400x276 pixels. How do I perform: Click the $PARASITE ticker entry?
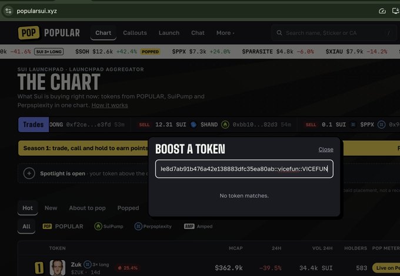point(278,52)
